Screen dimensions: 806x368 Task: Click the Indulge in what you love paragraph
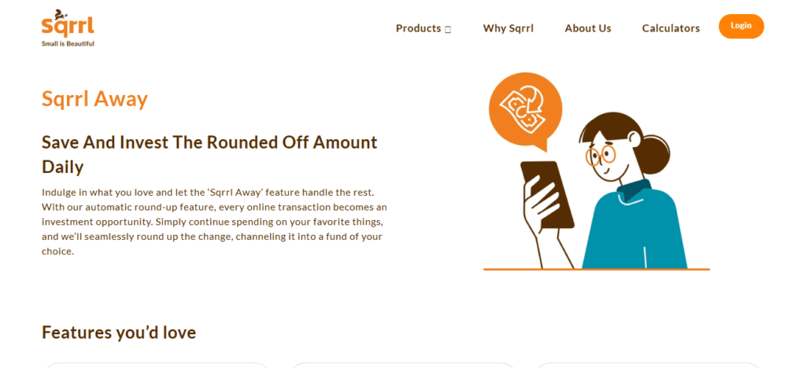click(214, 222)
